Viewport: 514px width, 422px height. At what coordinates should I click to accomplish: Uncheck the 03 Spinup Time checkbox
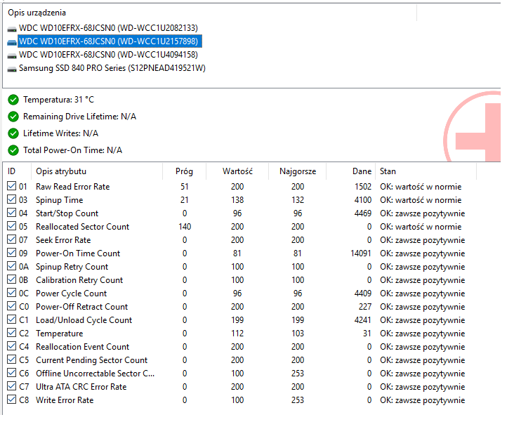point(11,199)
